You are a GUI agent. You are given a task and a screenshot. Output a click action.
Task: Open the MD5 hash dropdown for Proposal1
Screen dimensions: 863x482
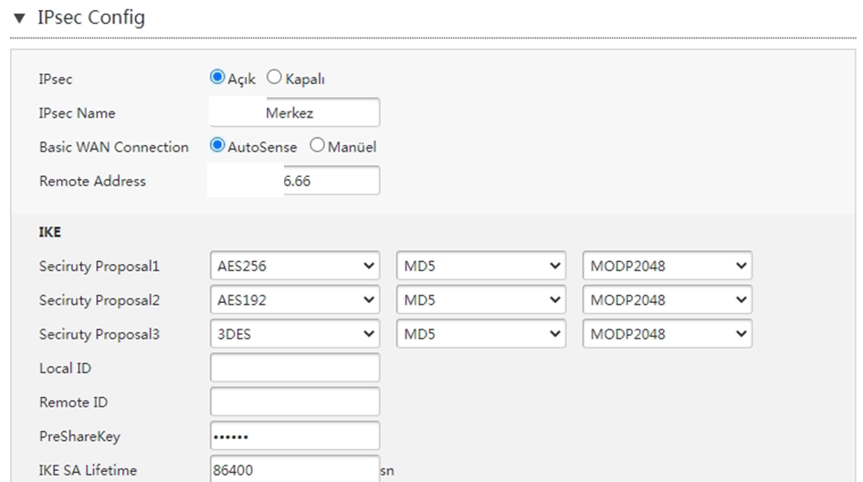coord(481,267)
